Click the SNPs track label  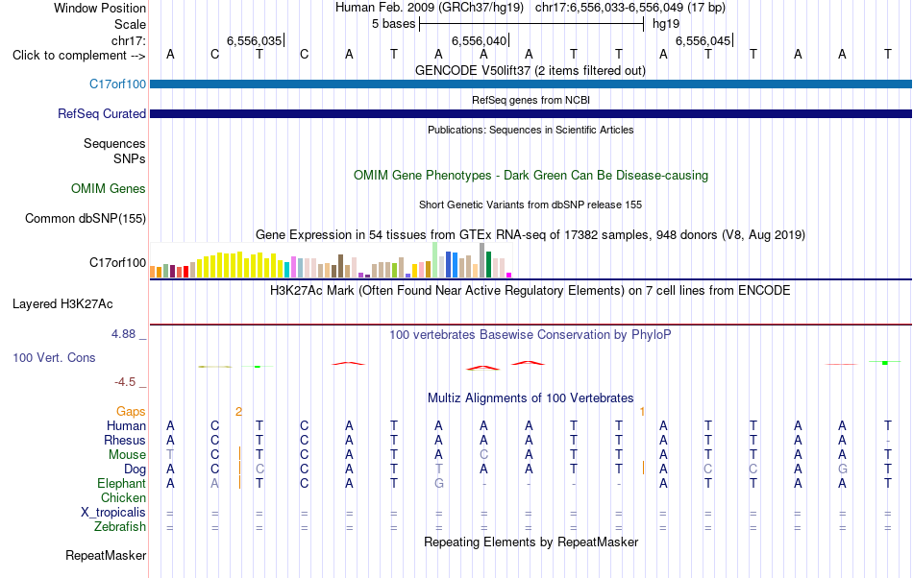130,158
